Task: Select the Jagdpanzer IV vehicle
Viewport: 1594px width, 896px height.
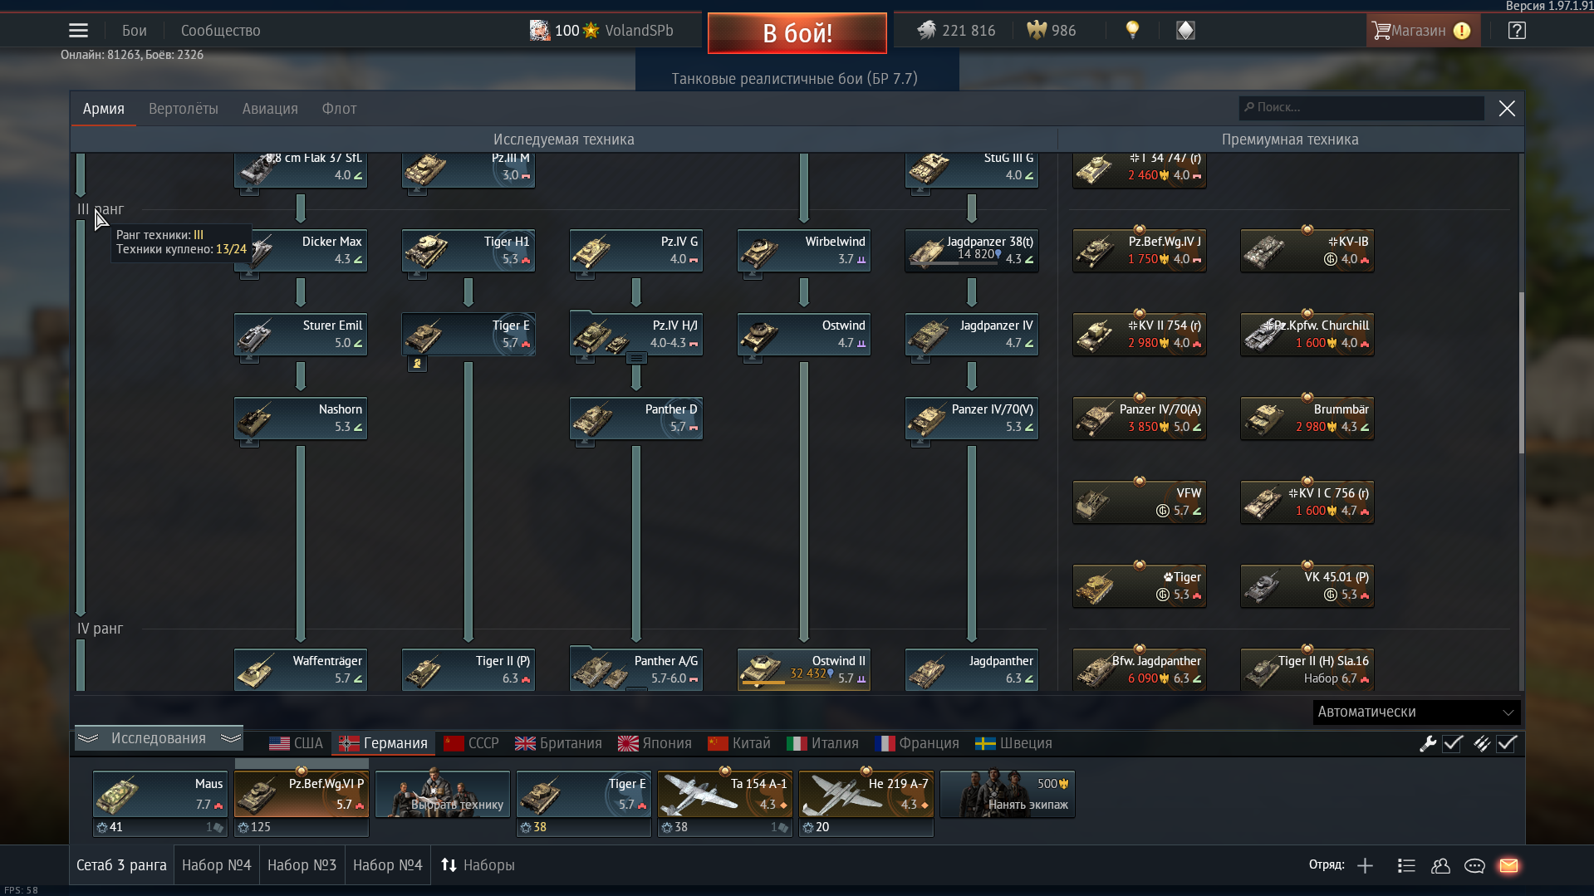Action: [x=972, y=334]
